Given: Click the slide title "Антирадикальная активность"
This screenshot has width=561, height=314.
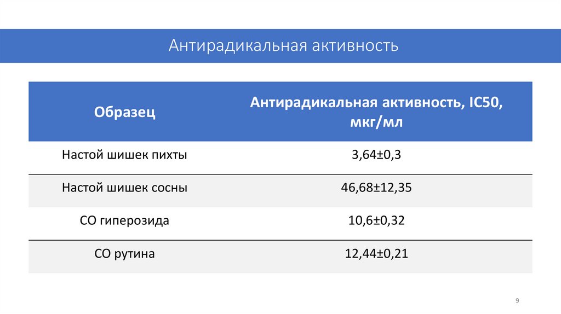Looking at the screenshot, I should coord(283,46).
